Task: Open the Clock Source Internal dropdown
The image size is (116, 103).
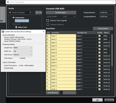Action: (23, 55)
